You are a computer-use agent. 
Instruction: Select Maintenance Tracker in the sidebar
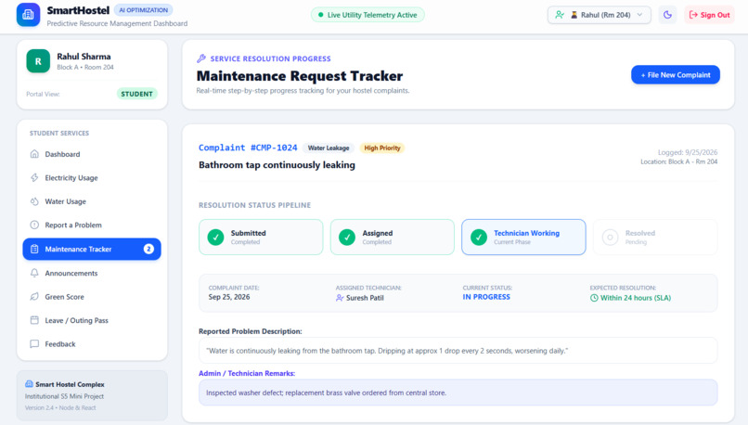pos(92,249)
